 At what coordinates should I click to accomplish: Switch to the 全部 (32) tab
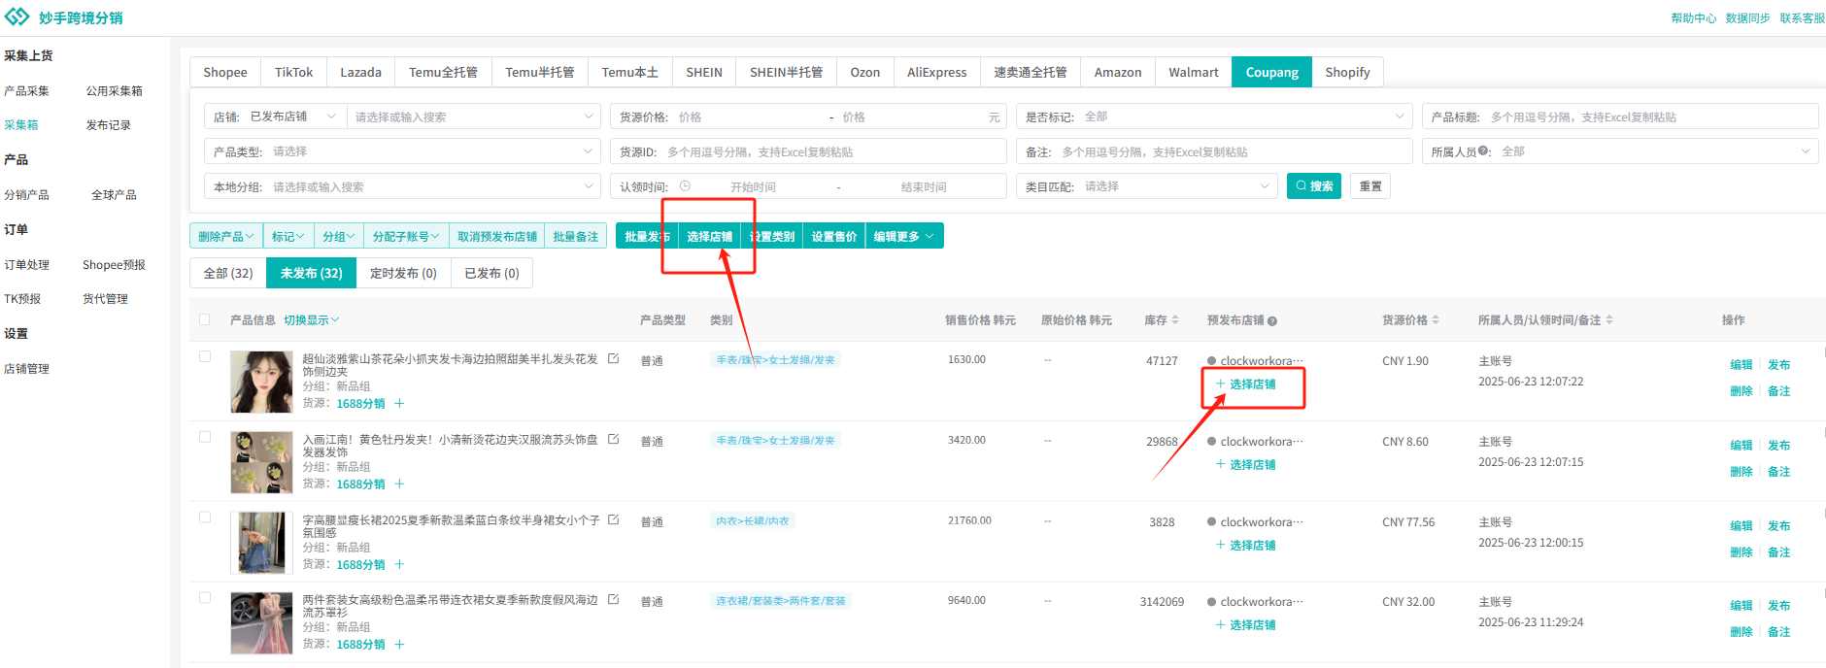pos(228,273)
